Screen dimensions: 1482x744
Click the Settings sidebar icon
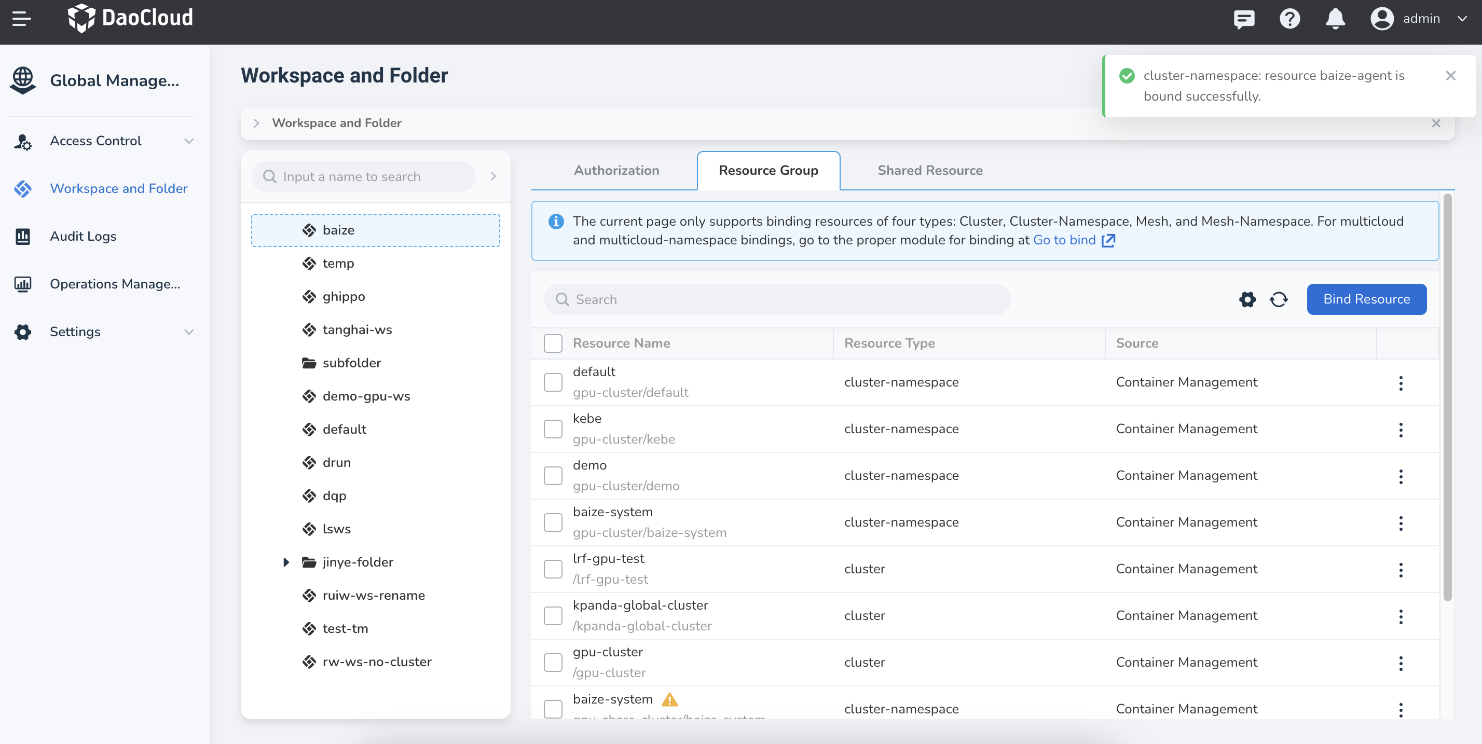pyautogui.click(x=25, y=331)
